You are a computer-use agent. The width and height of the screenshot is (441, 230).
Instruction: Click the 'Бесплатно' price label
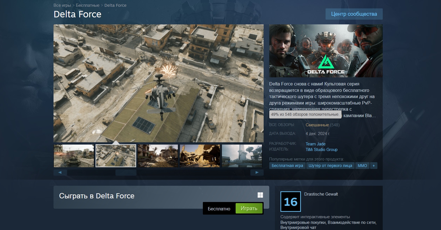tap(219, 209)
